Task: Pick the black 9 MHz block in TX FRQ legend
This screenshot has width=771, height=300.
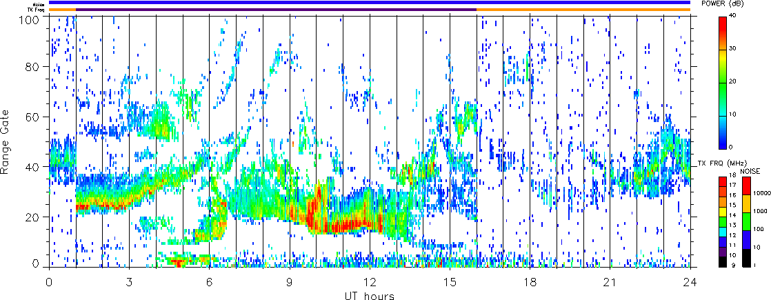Action: [722, 261]
